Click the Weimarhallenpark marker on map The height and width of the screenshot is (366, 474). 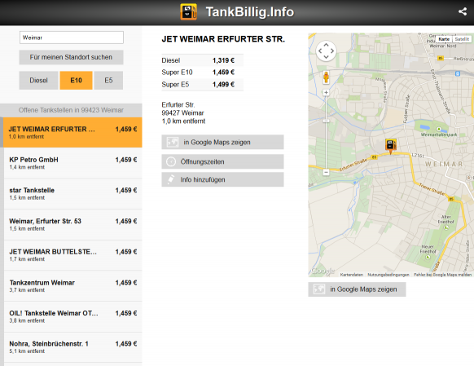(x=439, y=129)
